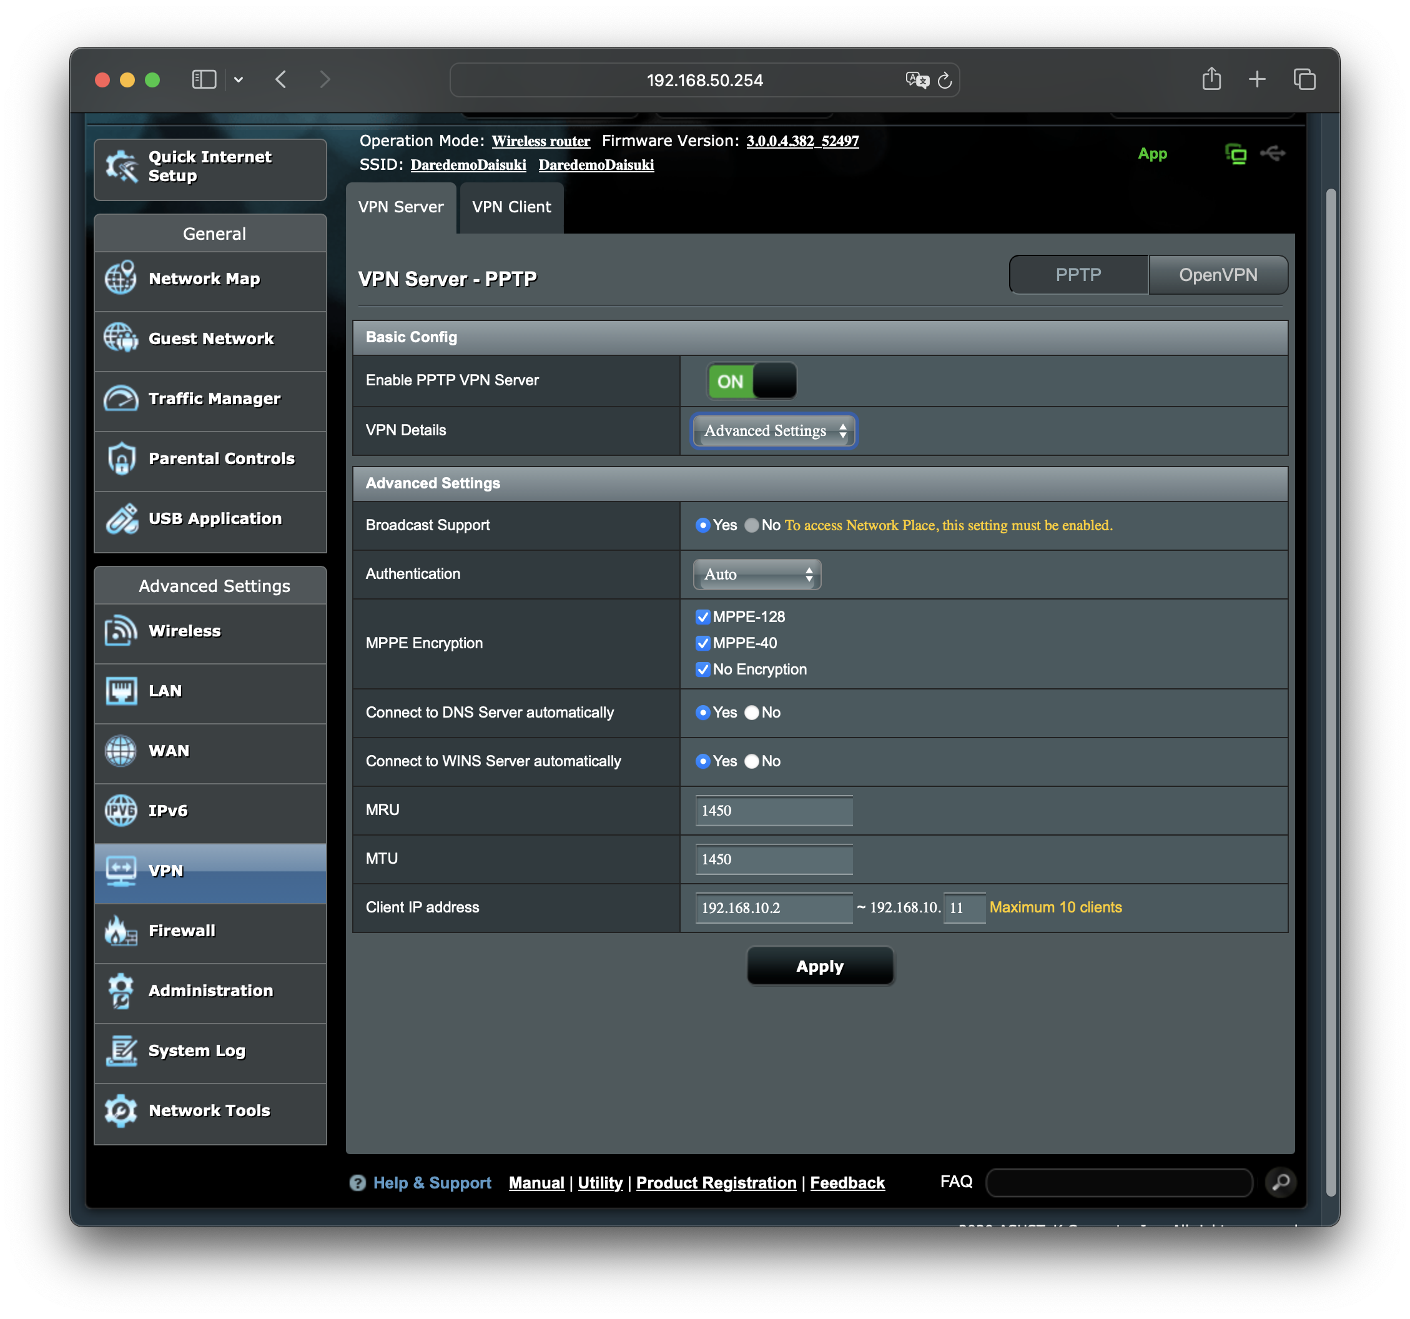Screen dimensions: 1410x1319
Task: Click the Apply button
Action: (x=819, y=966)
